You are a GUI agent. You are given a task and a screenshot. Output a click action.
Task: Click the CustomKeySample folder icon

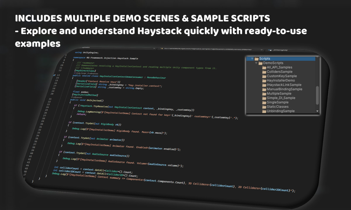[x=264, y=76]
